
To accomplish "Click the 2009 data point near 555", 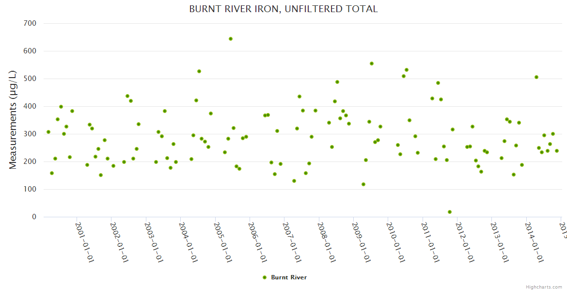I will (372, 64).
